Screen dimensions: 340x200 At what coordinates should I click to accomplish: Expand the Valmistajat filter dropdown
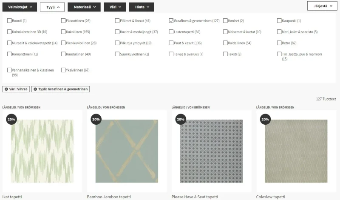pyautogui.click(x=19, y=7)
